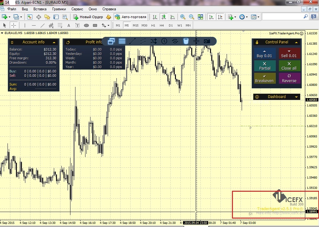Expand the Dashboard panel arrow
This screenshot has height=227, width=319.
296,97
